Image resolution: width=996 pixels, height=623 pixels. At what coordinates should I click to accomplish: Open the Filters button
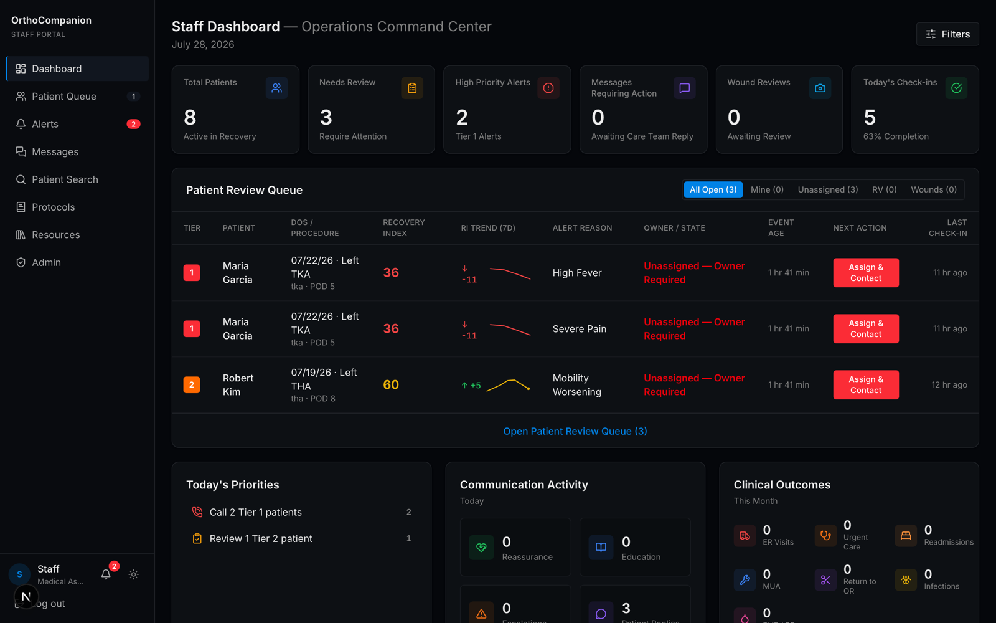coord(947,34)
